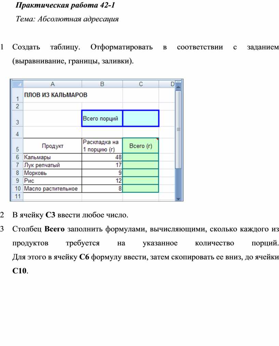The width and height of the screenshot is (279, 346).
Task: Select column C header
Action: (x=141, y=84)
